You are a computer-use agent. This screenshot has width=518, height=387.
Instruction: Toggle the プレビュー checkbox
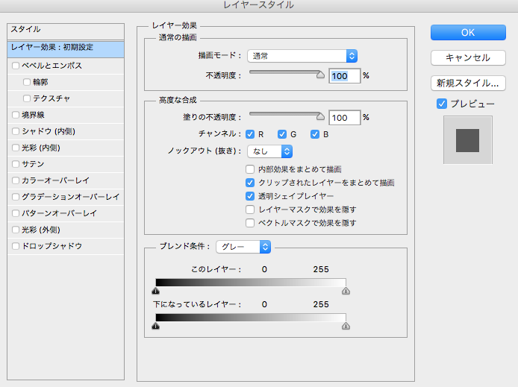click(x=442, y=104)
